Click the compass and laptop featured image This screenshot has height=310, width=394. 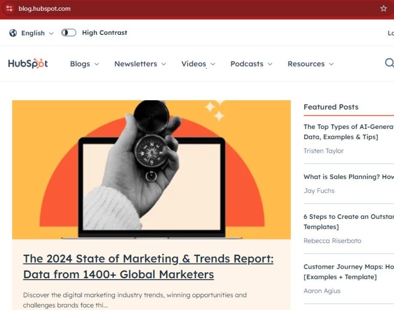[x=151, y=169]
